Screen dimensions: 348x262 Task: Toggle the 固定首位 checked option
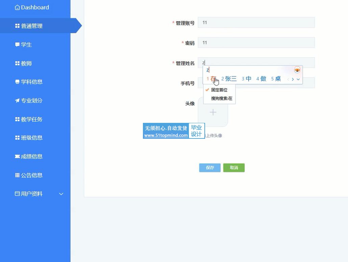(x=219, y=90)
